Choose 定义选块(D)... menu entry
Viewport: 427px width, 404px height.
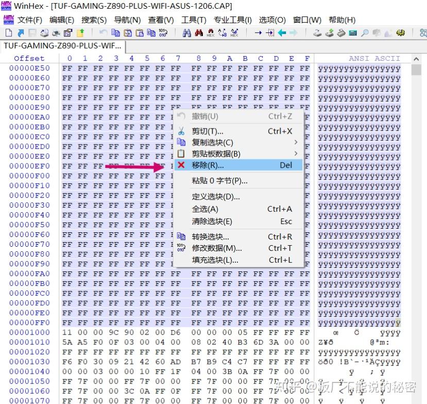[239, 196]
